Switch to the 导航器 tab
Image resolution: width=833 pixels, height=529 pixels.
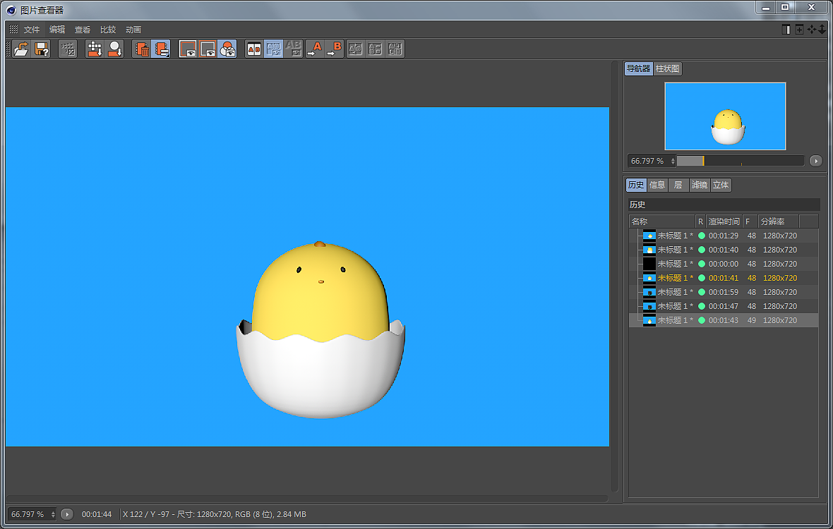(x=639, y=68)
